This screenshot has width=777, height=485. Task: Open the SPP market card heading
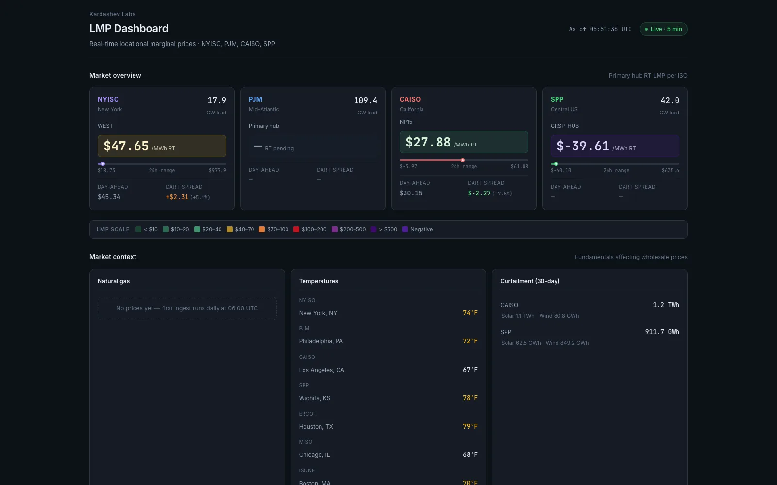point(557,99)
